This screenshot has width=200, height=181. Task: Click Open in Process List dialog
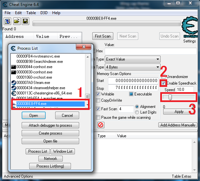coord(33,116)
